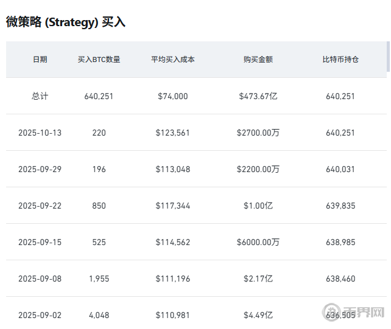The height and width of the screenshot is (329, 391).
Task: Click holdings value 638,460
Action: (x=340, y=279)
